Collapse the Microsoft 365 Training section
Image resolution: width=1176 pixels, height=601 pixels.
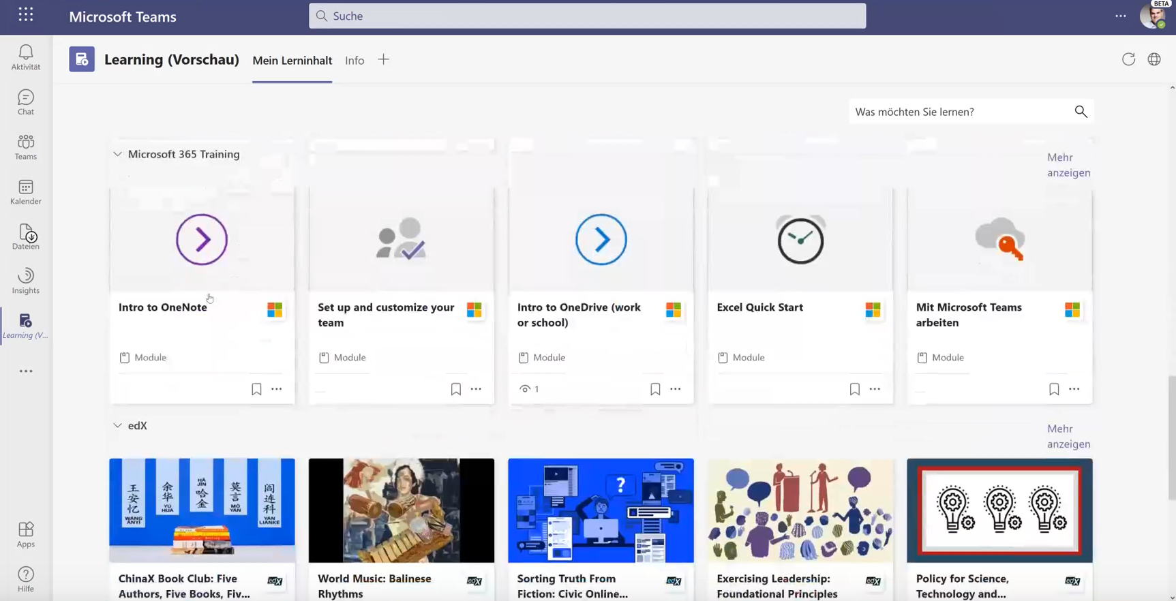coord(117,154)
